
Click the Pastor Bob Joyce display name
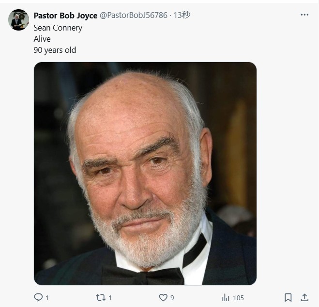[x=65, y=16]
